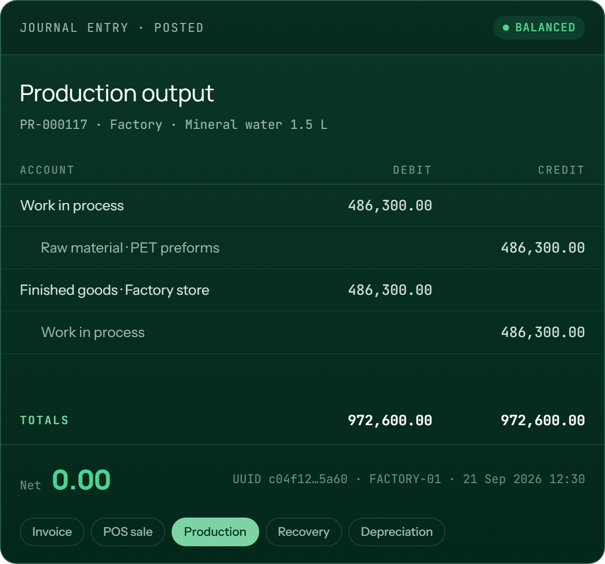This screenshot has height=564, width=605.
Task: Select the highlighted Production tab
Action: [215, 532]
